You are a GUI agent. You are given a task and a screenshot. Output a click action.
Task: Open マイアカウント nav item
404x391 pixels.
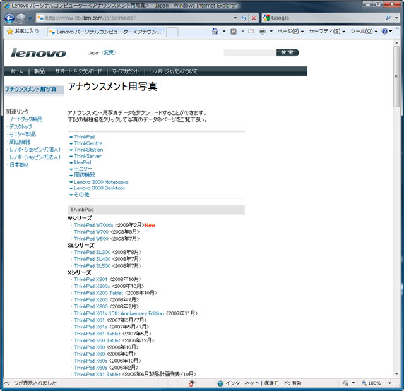pos(125,71)
